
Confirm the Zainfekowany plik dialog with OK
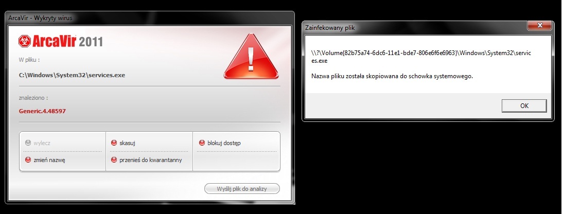[x=524, y=106]
